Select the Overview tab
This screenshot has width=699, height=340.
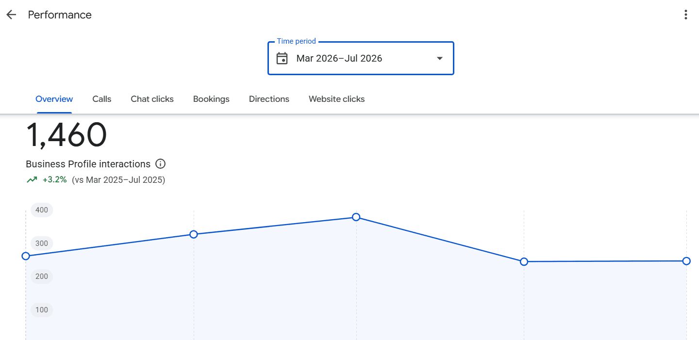coord(54,99)
